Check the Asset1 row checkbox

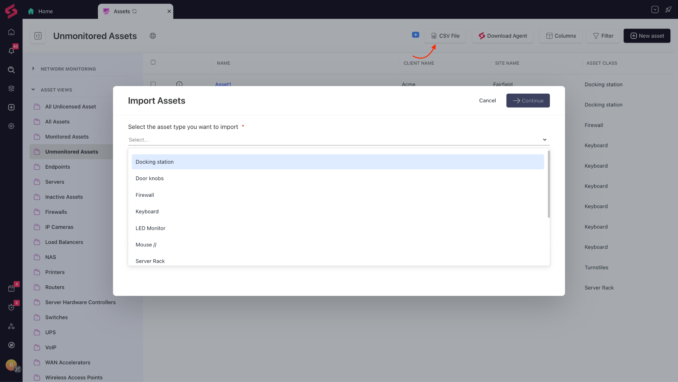[x=153, y=84]
